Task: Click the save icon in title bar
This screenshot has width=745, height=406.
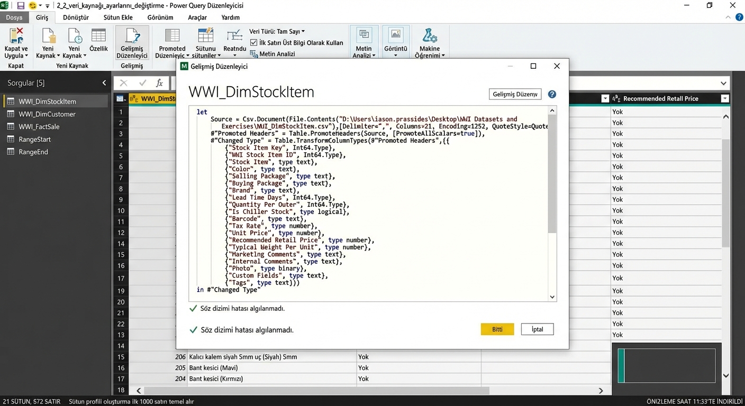Action: (x=21, y=5)
